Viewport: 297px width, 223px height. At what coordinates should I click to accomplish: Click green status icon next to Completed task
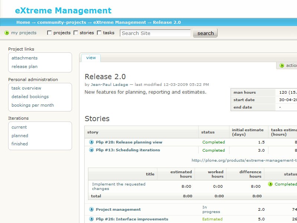pos(270,184)
